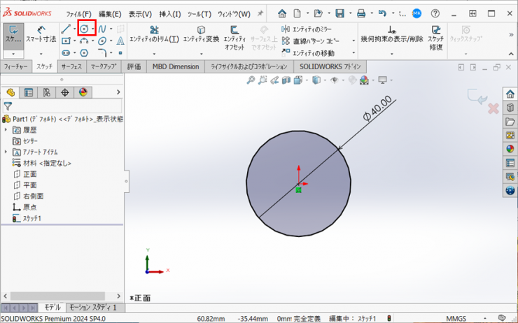Select the Line sketch tool
The width and height of the screenshot is (518, 323).
[66, 29]
